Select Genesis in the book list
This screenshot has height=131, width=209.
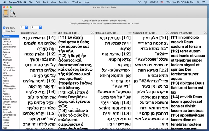(10, 36)
